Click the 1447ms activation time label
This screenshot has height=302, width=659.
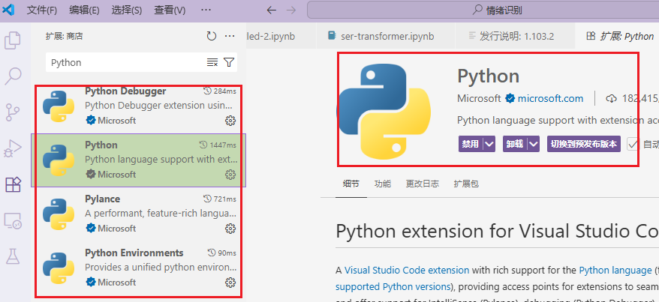(217, 145)
